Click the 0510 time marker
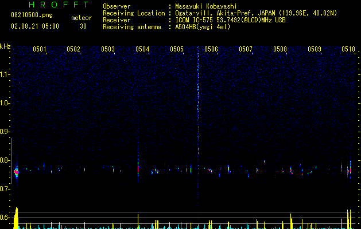The height and width of the screenshot is (229, 361). point(348,49)
